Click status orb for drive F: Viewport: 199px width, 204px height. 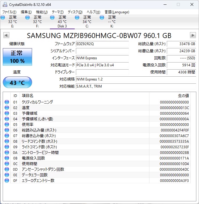28,18
